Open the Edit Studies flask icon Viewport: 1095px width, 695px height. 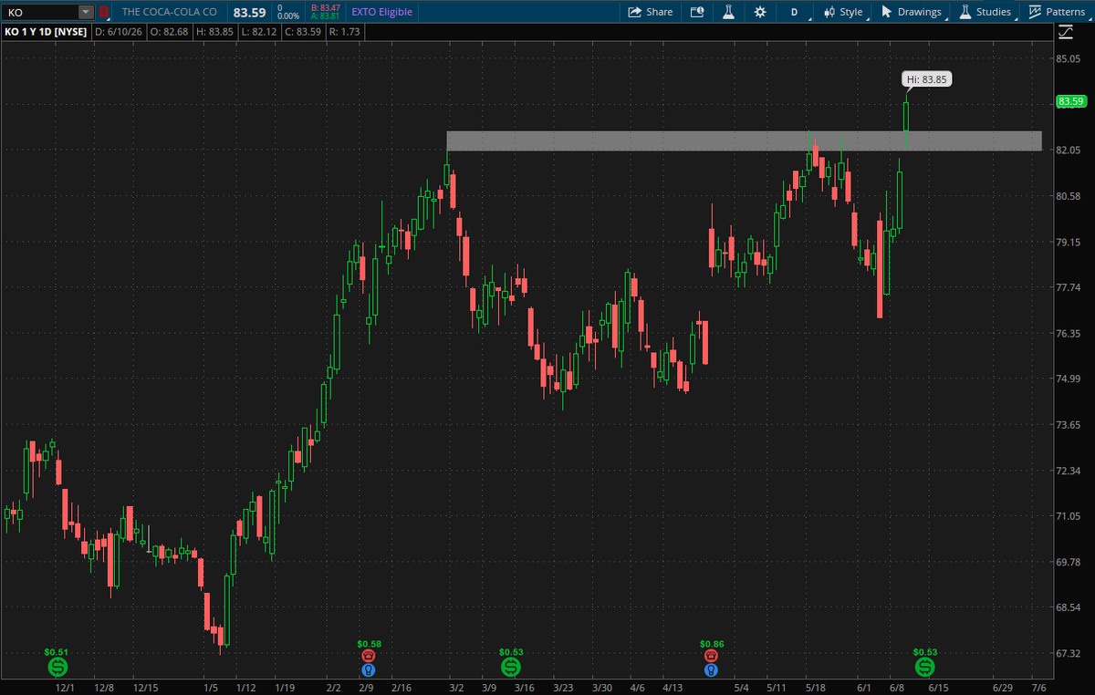728,12
